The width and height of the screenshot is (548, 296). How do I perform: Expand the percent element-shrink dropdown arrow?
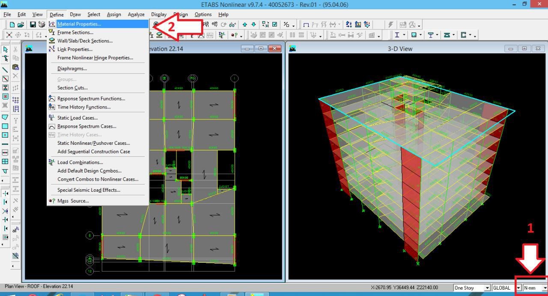point(293,25)
